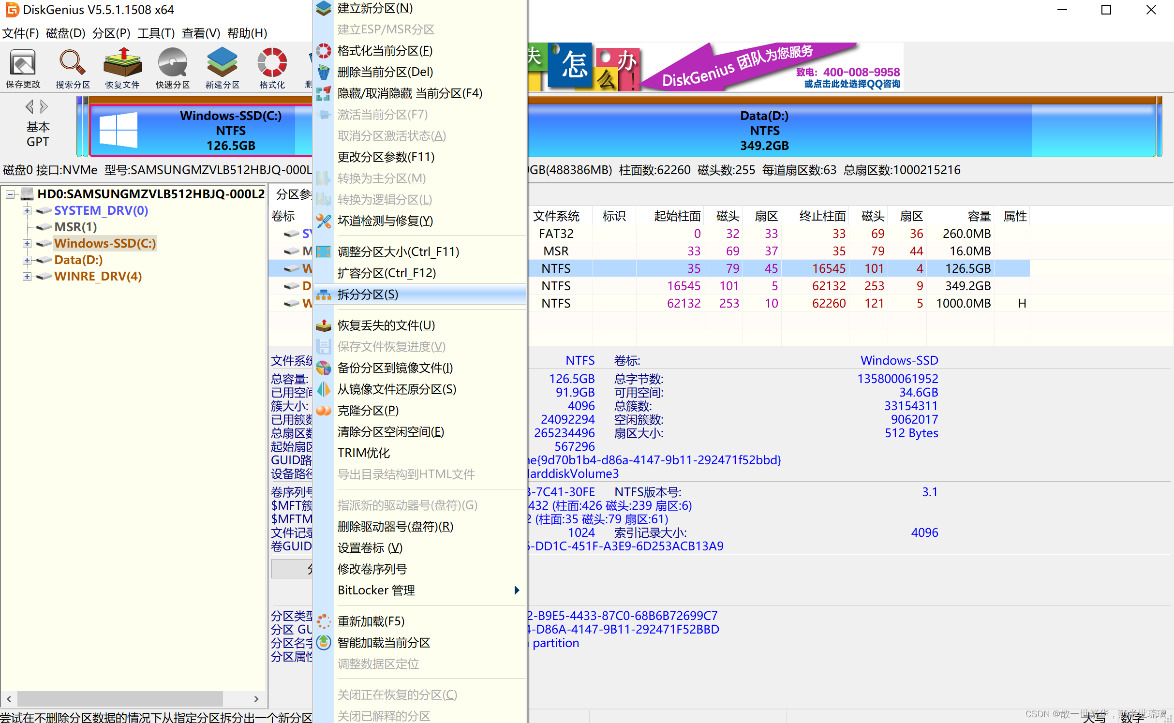Screen dimensions: 1174x723
Task: Click the icon beside 格式化当前分区(F)
Action: (x=324, y=51)
